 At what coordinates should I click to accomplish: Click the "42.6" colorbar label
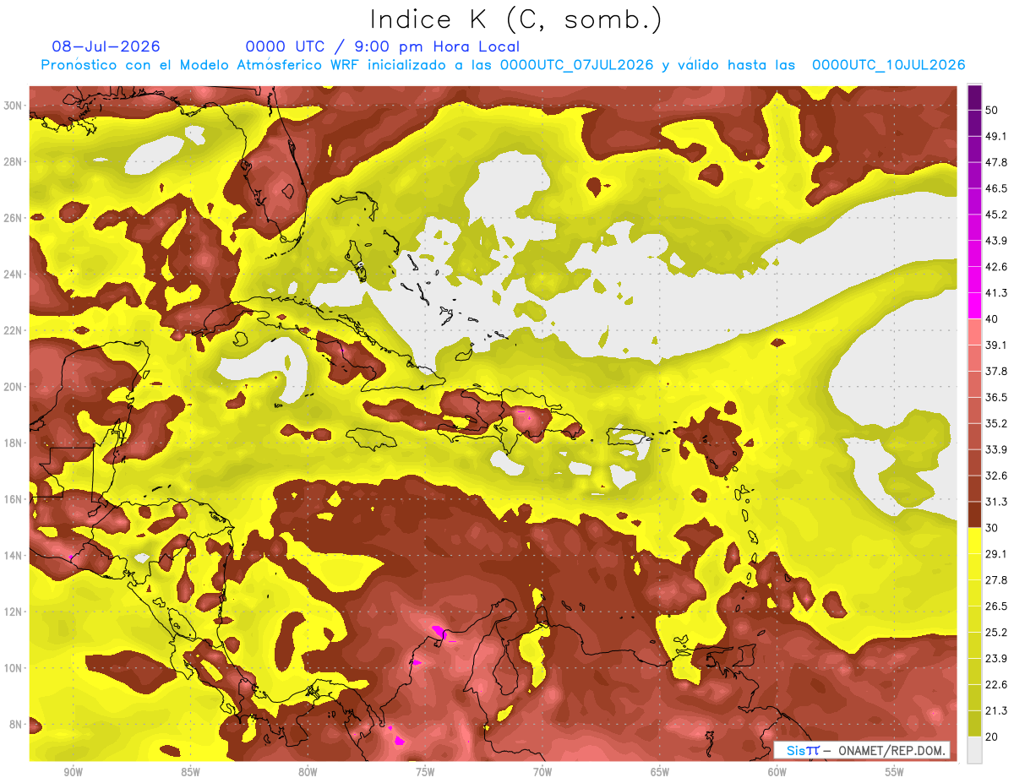point(996,267)
